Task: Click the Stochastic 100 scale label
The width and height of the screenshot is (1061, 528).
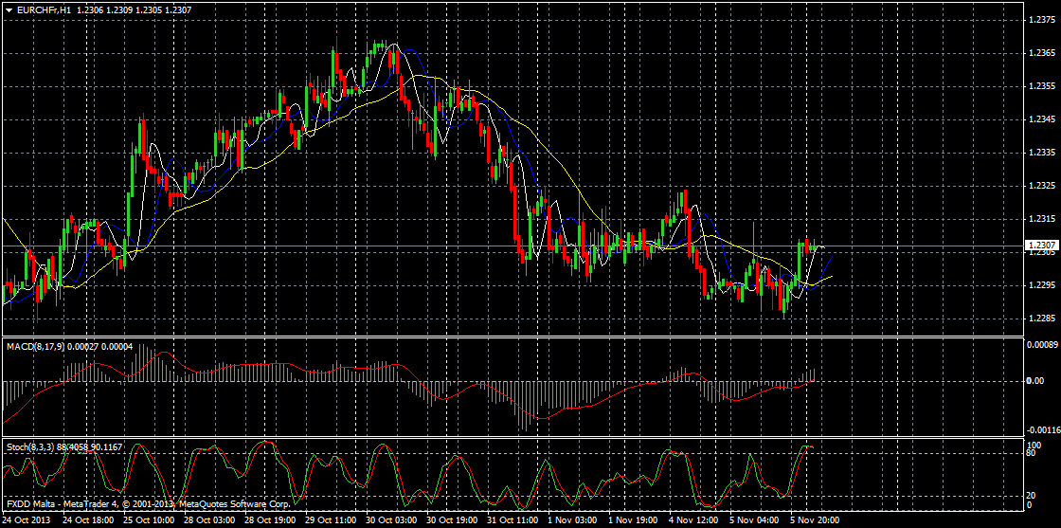Action: tap(1035, 444)
